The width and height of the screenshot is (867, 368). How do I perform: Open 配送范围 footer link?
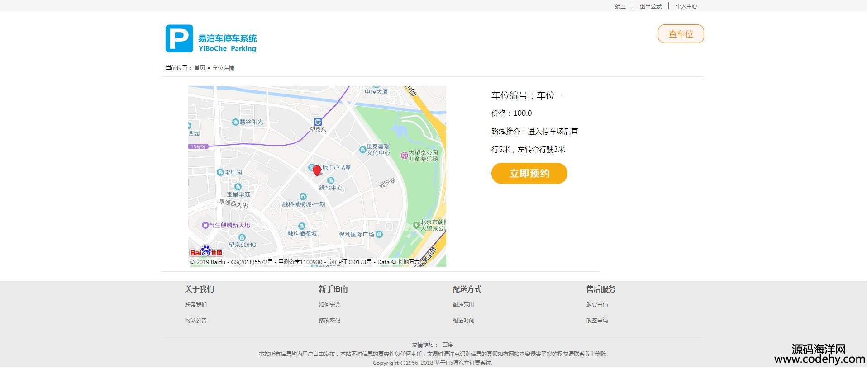pyautogui.click(x=463, y=305)
